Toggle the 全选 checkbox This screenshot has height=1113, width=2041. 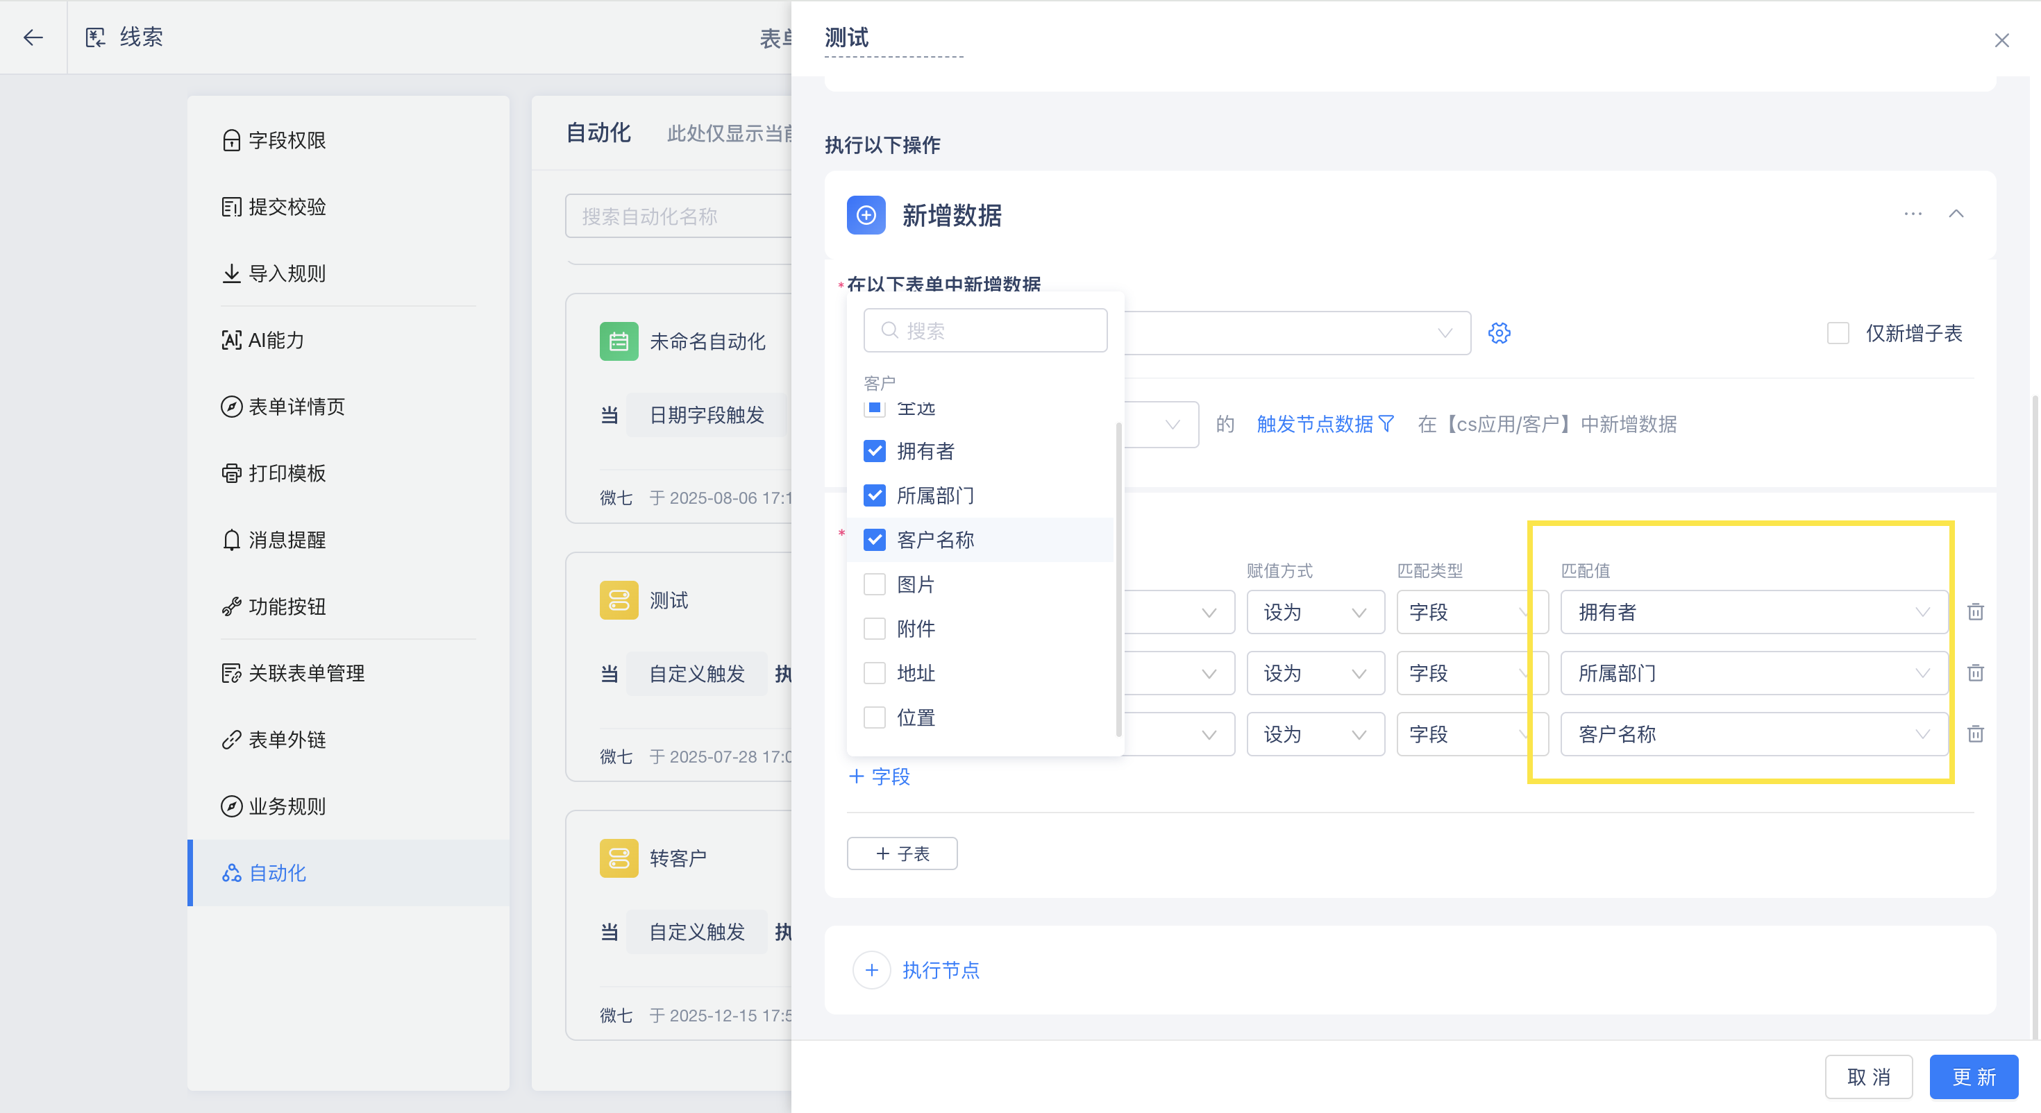click(x=874, y=408)
